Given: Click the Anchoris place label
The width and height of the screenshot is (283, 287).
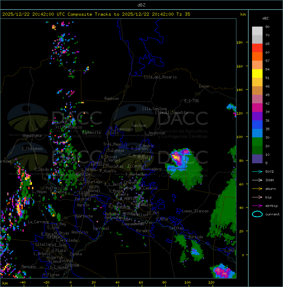Looking at the screenshot, I should (80, 232).
